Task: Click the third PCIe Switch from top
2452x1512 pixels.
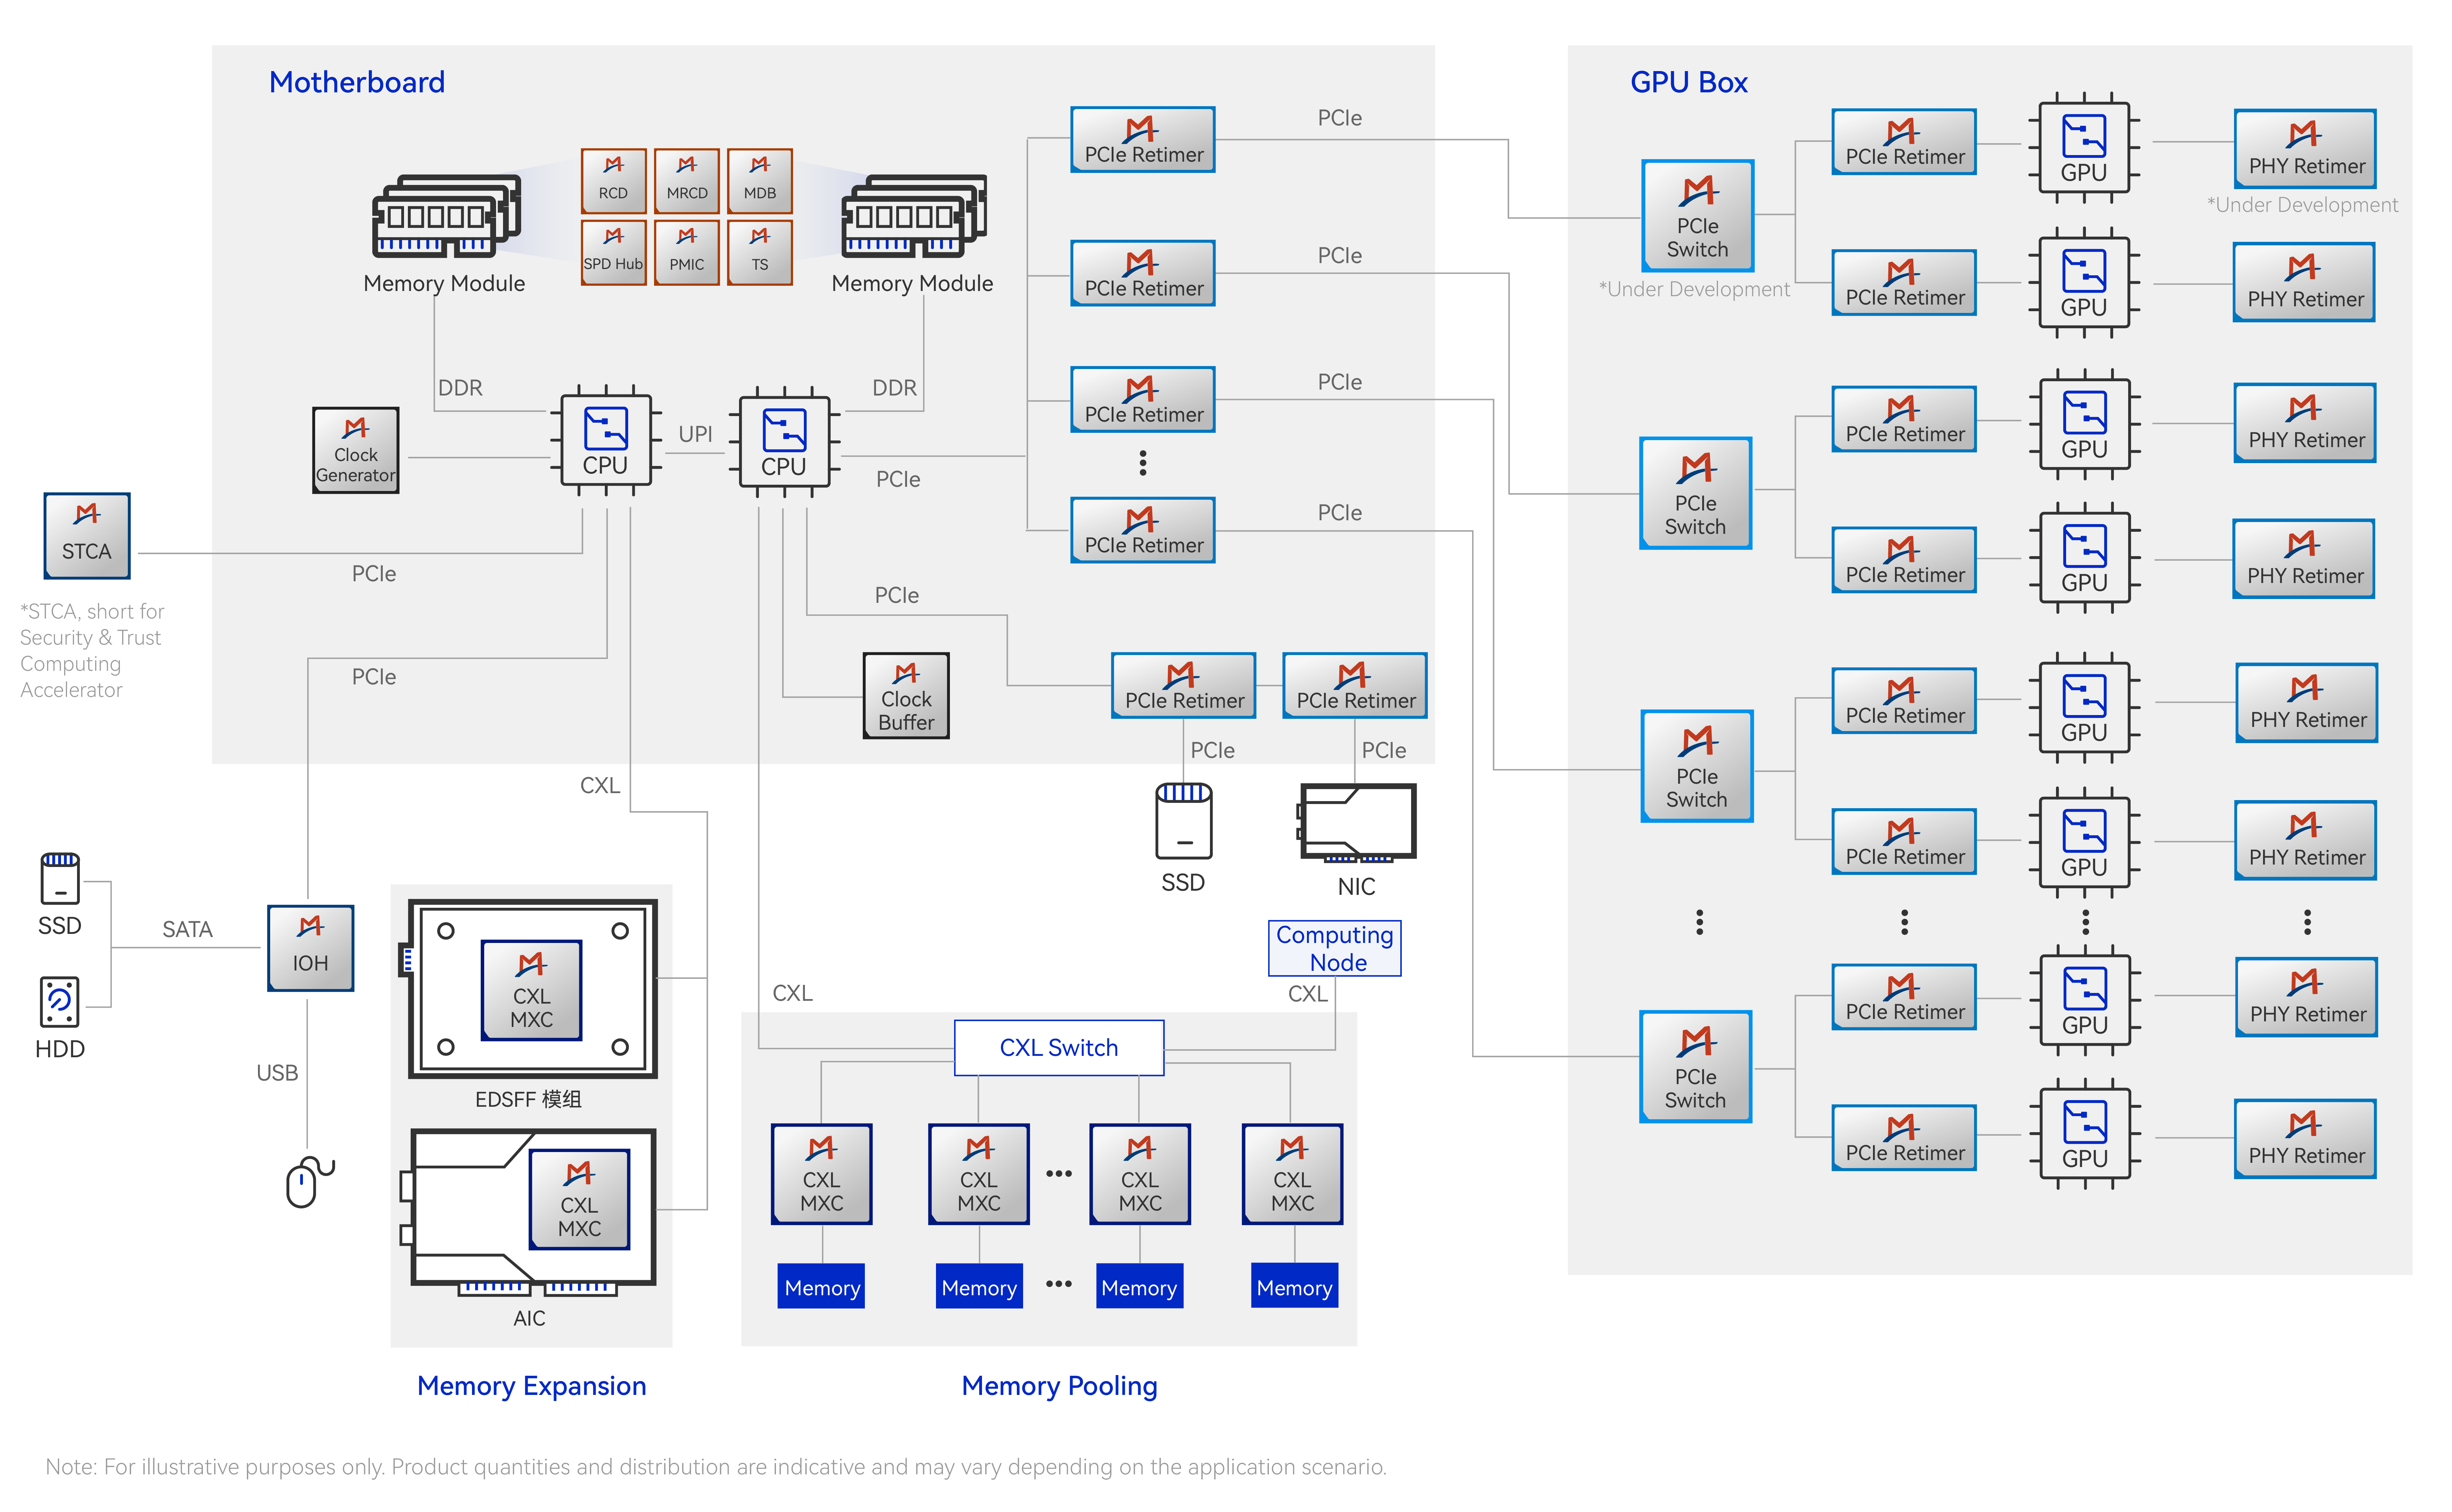Action: (x=1698, y=766)
